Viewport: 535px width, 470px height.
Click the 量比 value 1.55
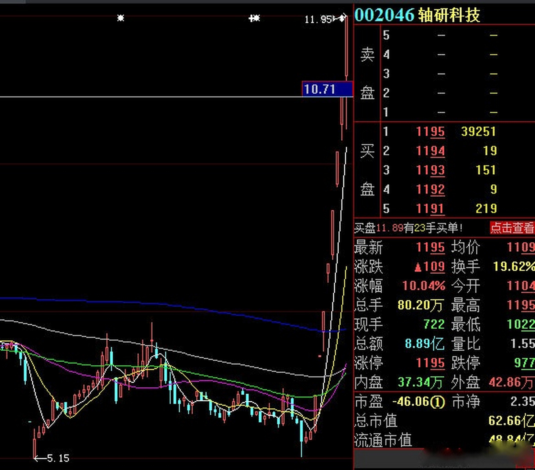pos(523,344)
